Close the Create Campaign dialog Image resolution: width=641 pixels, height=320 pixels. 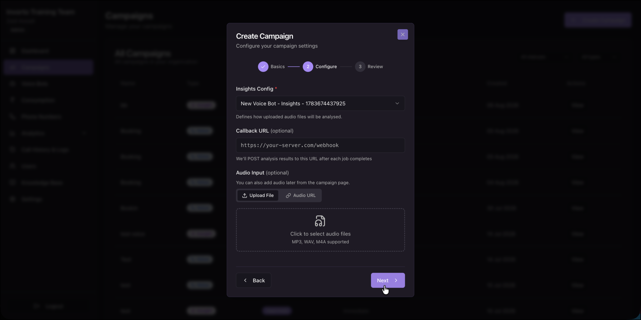point(402,34)
